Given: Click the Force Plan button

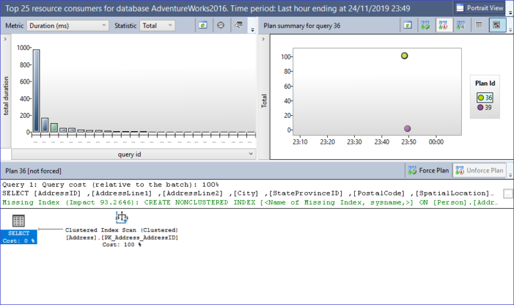Looking at the screenshot, I should pos(428,171).
